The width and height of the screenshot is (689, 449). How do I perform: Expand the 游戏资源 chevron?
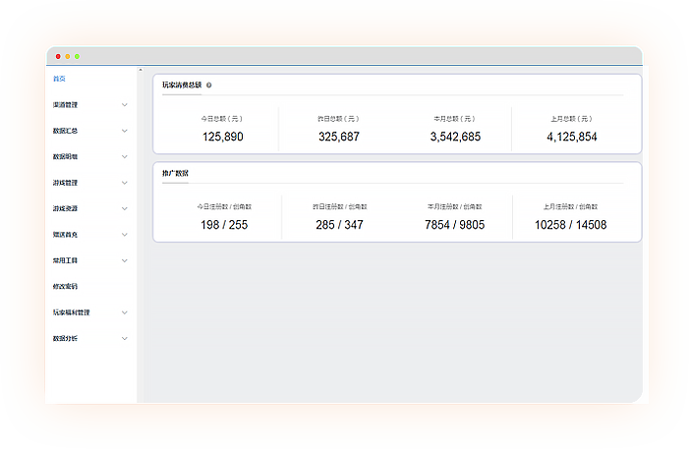coord(125,208)
